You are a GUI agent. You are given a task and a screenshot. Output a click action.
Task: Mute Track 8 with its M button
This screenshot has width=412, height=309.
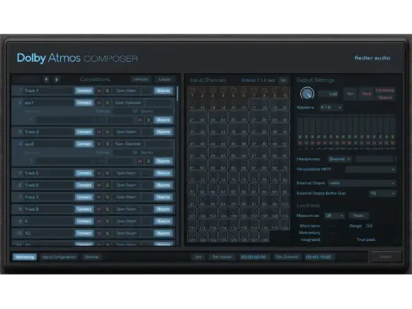click(99, 209)
